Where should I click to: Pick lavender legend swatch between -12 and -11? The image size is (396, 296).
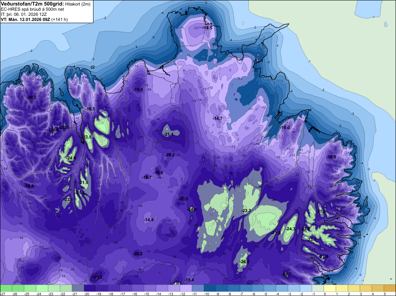point(186,288)
